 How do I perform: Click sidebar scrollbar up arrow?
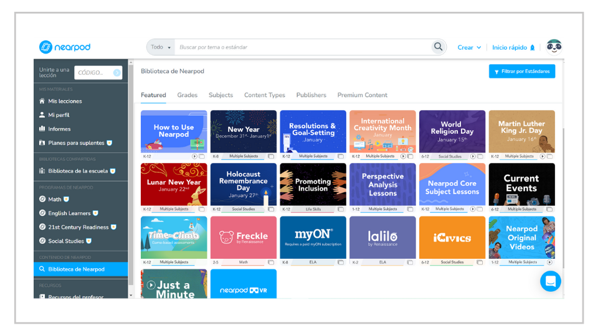click(131, 62)
